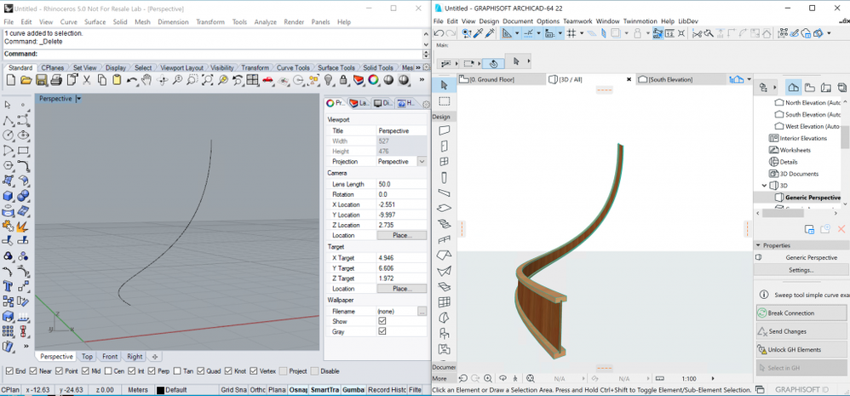
Task: Open the Twinmotion menu in ArchiCAD
Action: pos(641,20)
